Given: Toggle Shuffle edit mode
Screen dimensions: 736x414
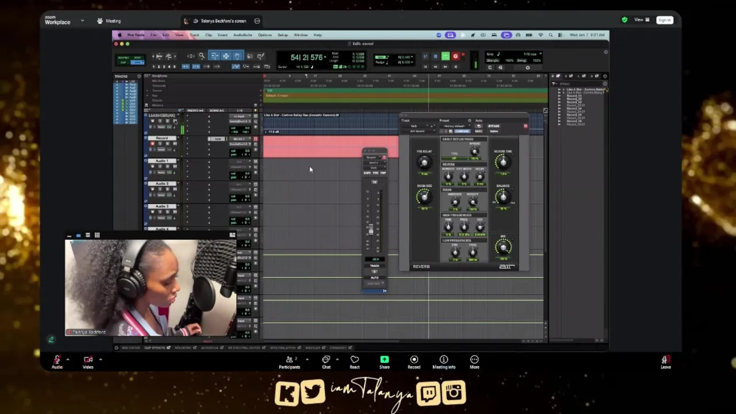Looking at the screenshot, I should point(123,57).
